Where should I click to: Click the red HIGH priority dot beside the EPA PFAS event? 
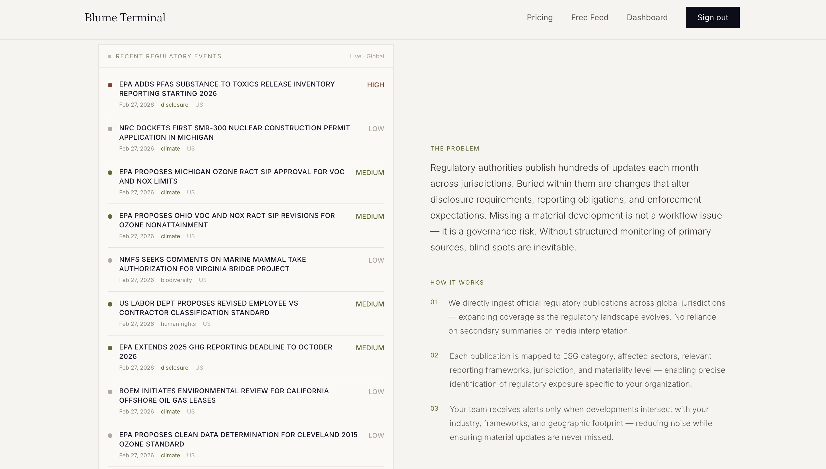[110, 85]
